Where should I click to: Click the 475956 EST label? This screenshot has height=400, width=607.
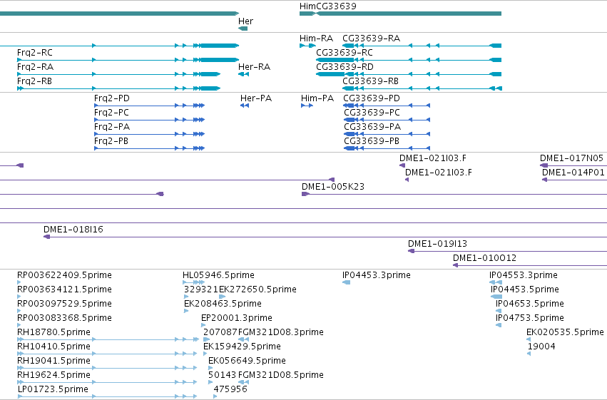pyautogui.click(x=230, y=389)
